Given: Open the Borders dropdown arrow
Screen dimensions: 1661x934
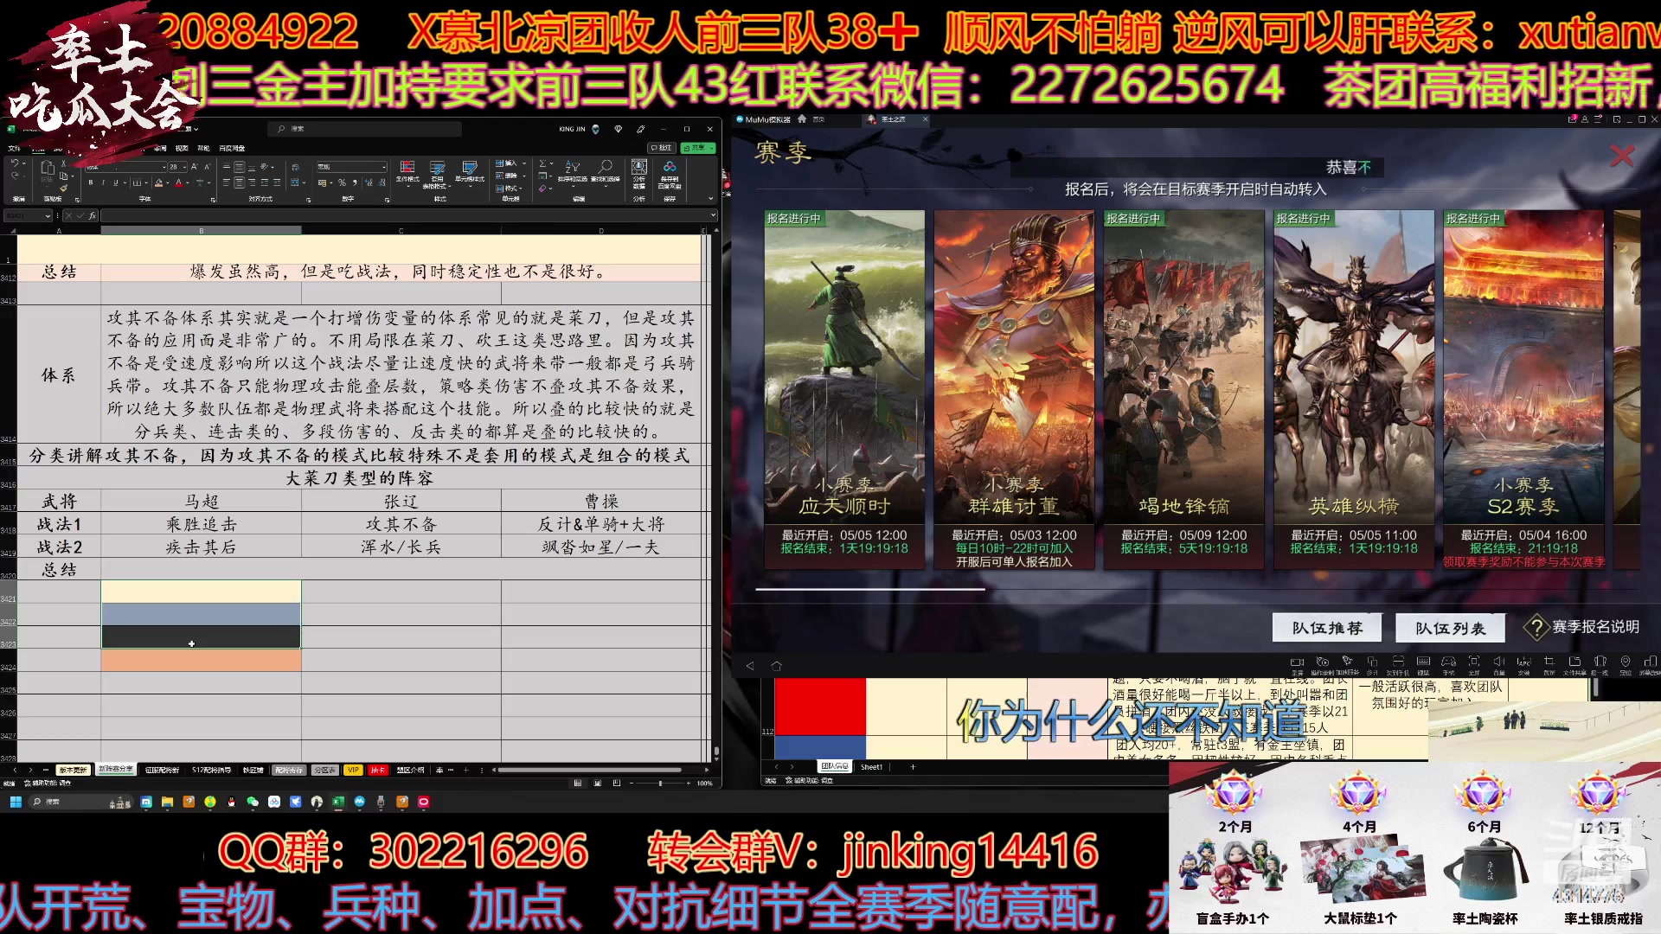Looking at the screenshot, I should click(146, 182).
